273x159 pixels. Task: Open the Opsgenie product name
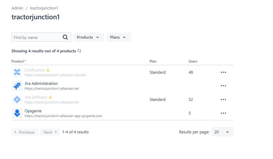tap(33, 111)
